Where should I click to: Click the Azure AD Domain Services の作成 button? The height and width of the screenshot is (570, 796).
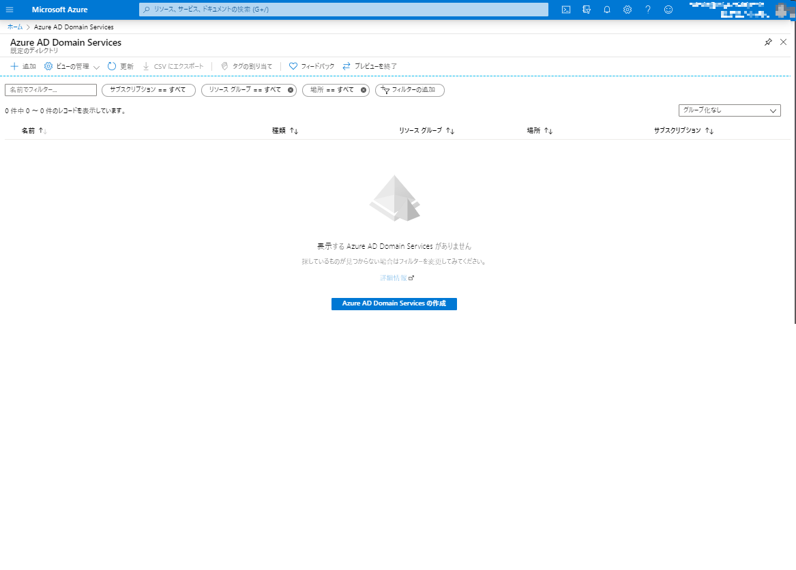tap(394, 303)
